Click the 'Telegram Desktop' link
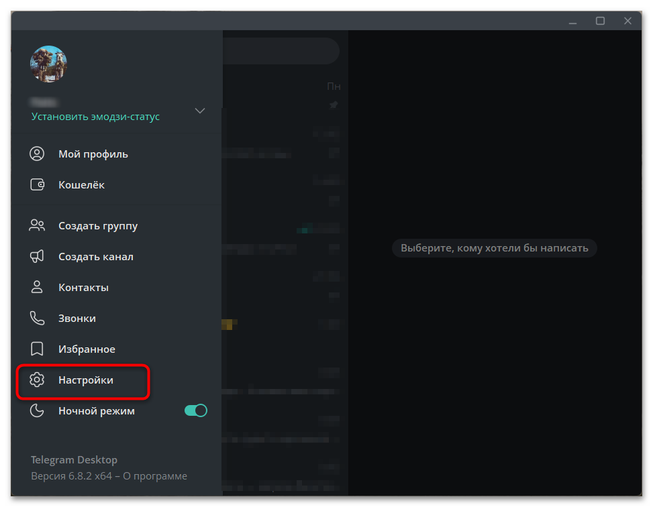653x507 pixels. (74, 459)
